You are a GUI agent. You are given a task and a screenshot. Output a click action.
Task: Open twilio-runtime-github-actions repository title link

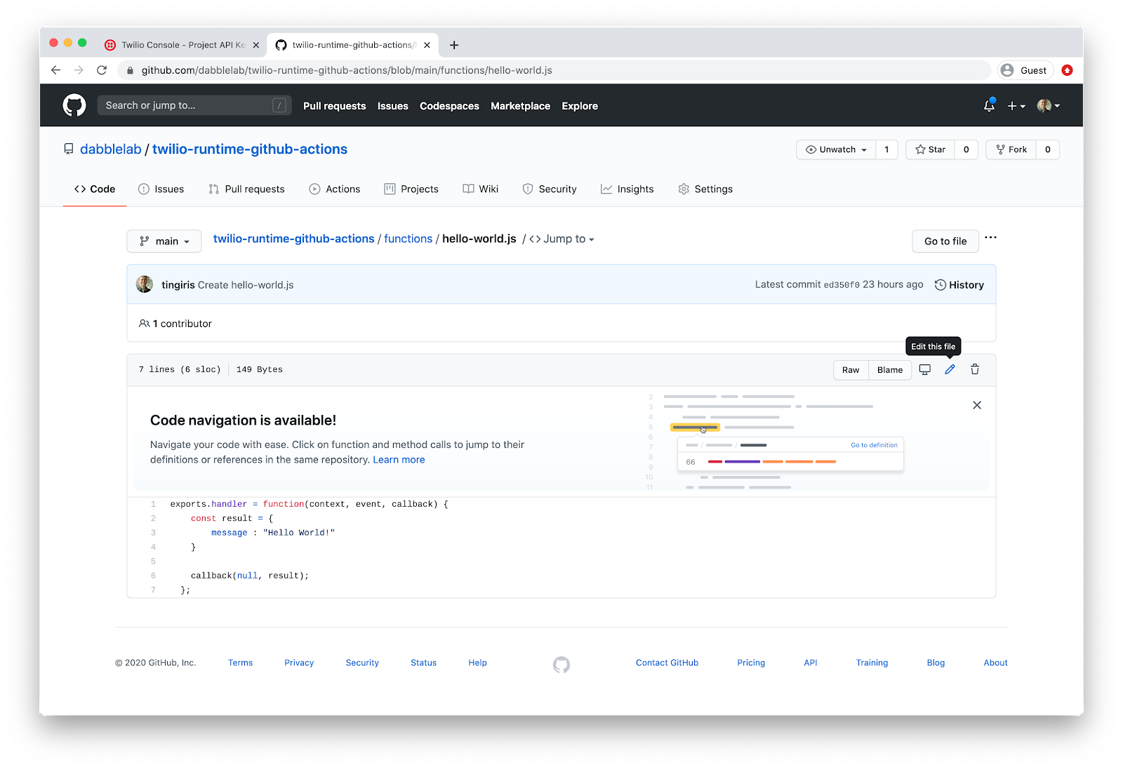click(x=250, y=149)
